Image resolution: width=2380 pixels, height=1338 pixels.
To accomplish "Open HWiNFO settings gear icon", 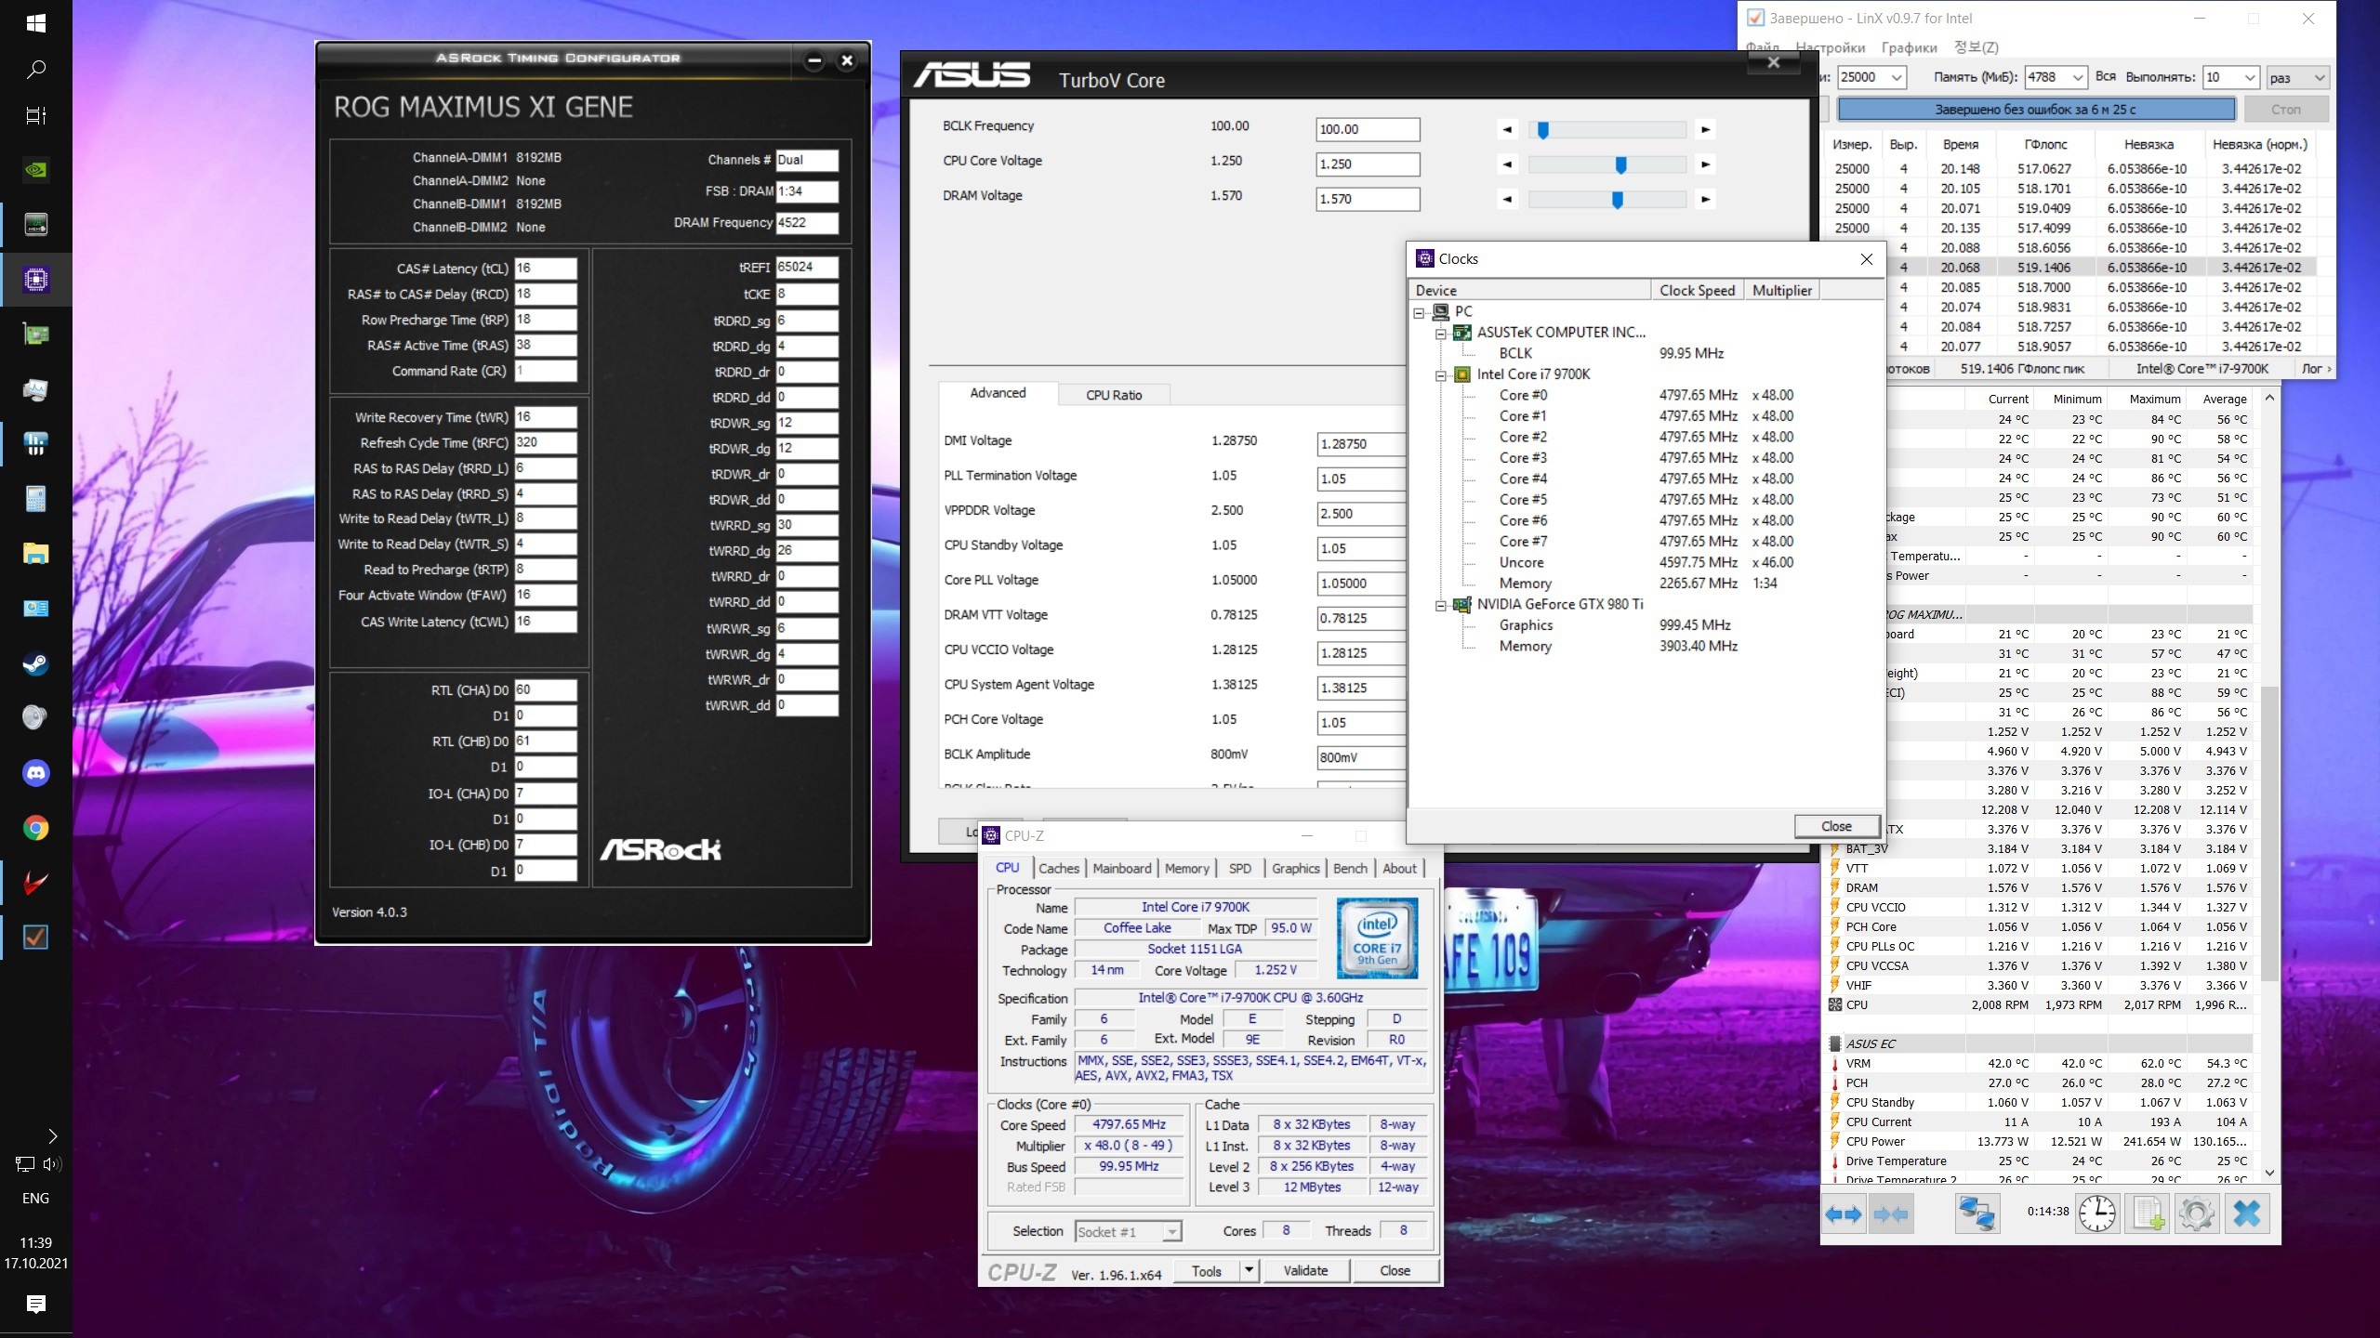I will click(2196, 1214).
